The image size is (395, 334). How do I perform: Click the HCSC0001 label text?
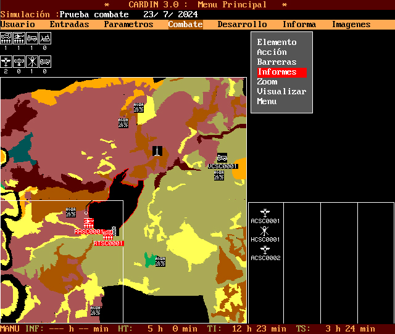(265, 240)
